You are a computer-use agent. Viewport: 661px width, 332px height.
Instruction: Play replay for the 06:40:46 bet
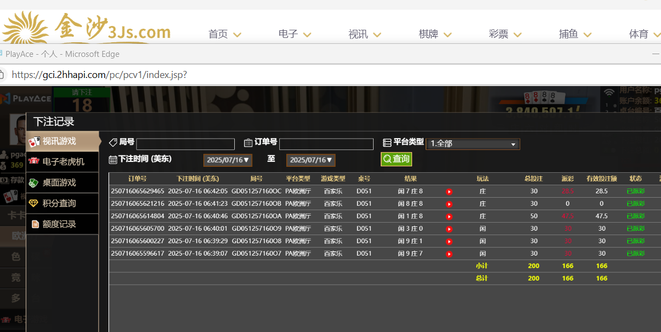pyautogui.click(x=449, y=217)
